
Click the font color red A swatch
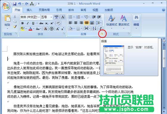click(x=30, y=29)
